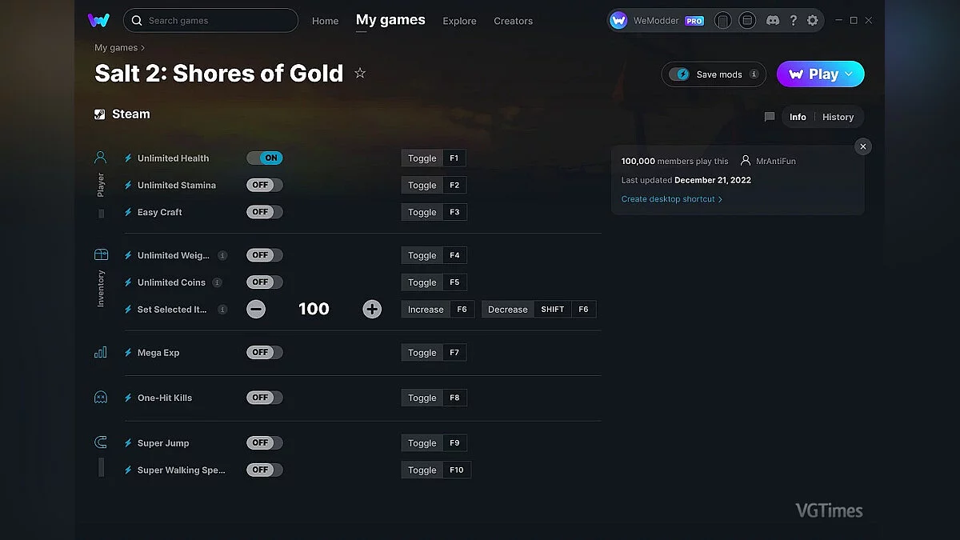
Task: Open the Inventory category in the sidebar
Action: (99, 252)
